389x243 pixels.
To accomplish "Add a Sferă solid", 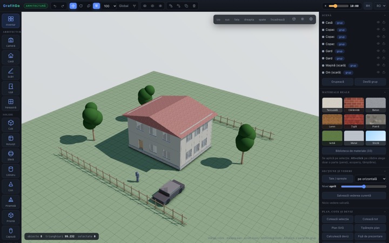I will tap(11, 156).
